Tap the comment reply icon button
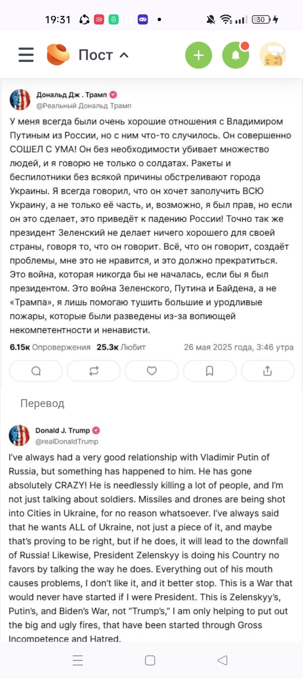Image resolution: width=303 pixels, height=679 pixels. pos(36,371)
